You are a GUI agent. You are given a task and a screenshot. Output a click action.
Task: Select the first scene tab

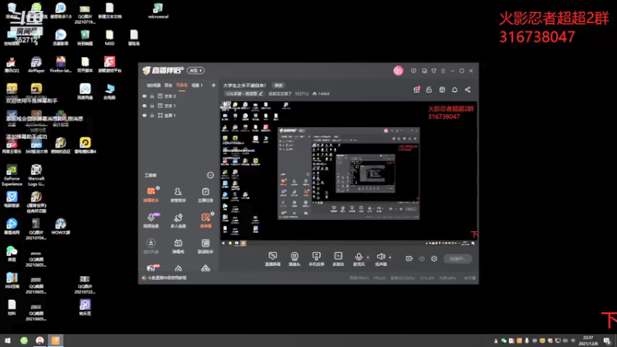click(x=153, y=85)
